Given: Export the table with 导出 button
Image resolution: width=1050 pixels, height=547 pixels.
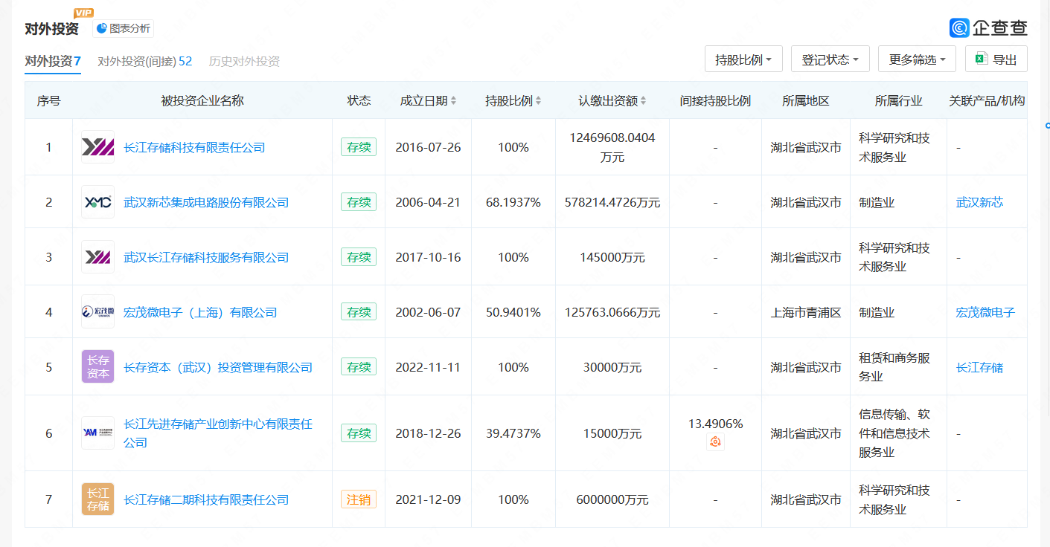Looking at the screenshot, I should point(996,59).
